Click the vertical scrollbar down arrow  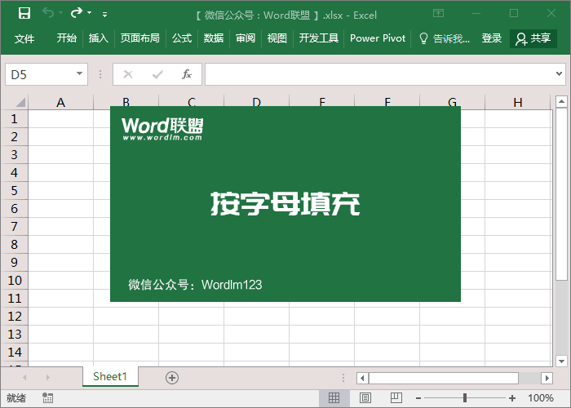coord(561,361)
